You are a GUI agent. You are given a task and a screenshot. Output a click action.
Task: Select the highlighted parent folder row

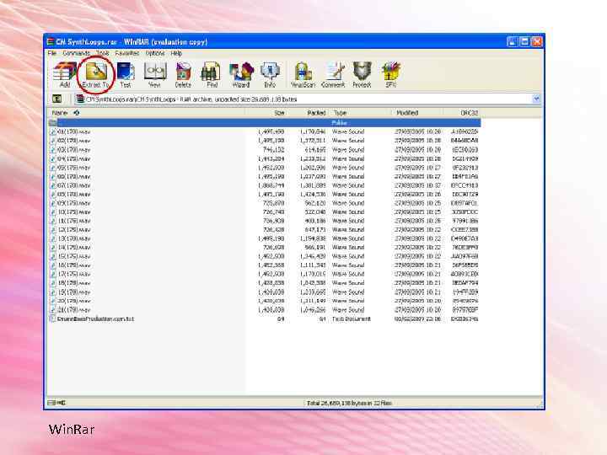point(265,123)
